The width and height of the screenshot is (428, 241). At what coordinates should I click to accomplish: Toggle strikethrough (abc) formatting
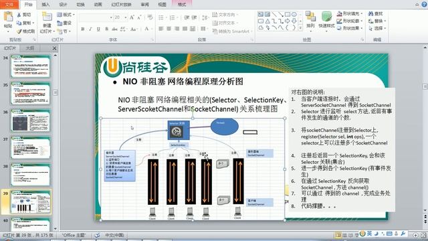point(114,29)
